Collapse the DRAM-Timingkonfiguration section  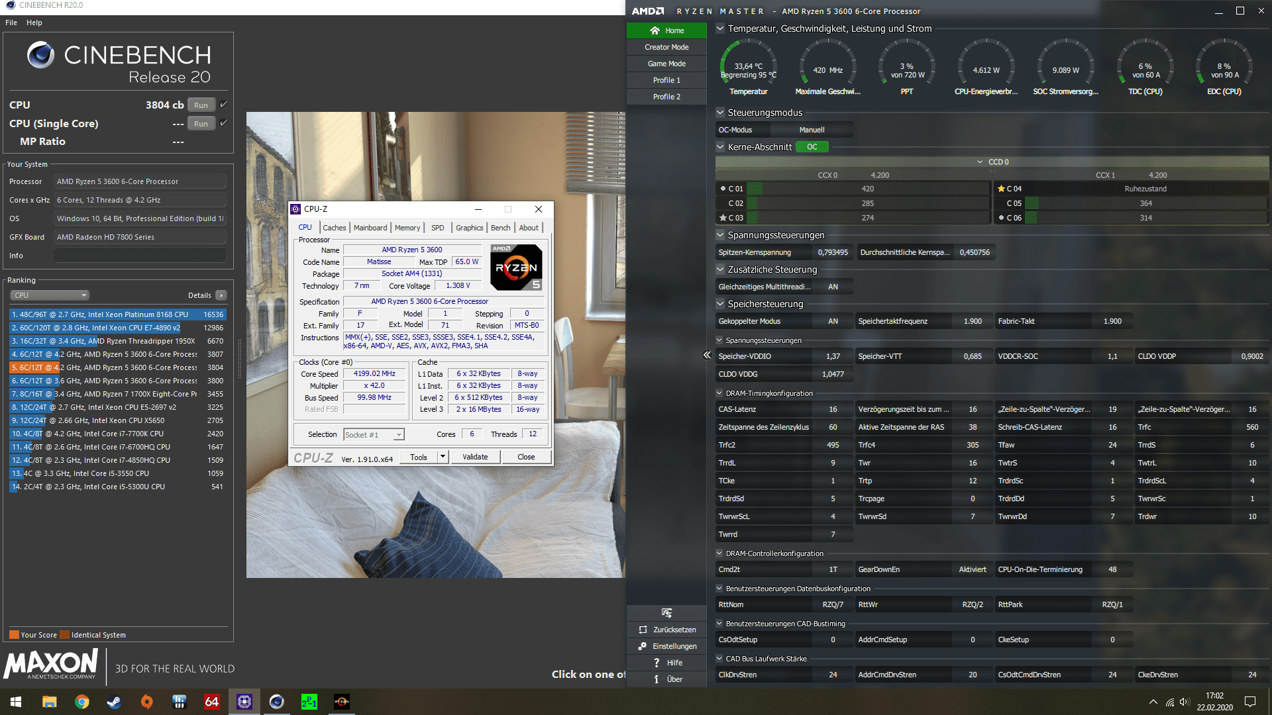click(719, 393)
